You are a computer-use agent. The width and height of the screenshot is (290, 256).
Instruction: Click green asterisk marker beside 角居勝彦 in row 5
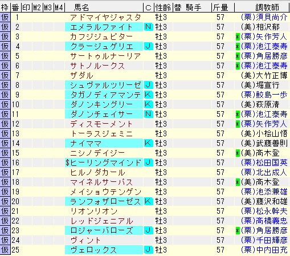click(238, 56)
